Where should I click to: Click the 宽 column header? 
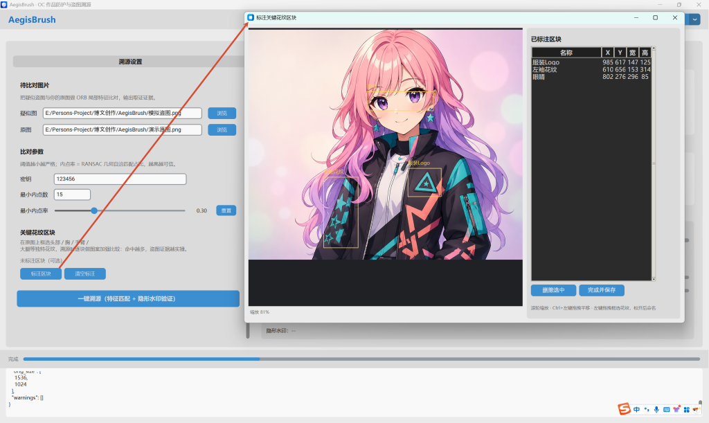tap(632, 53)
